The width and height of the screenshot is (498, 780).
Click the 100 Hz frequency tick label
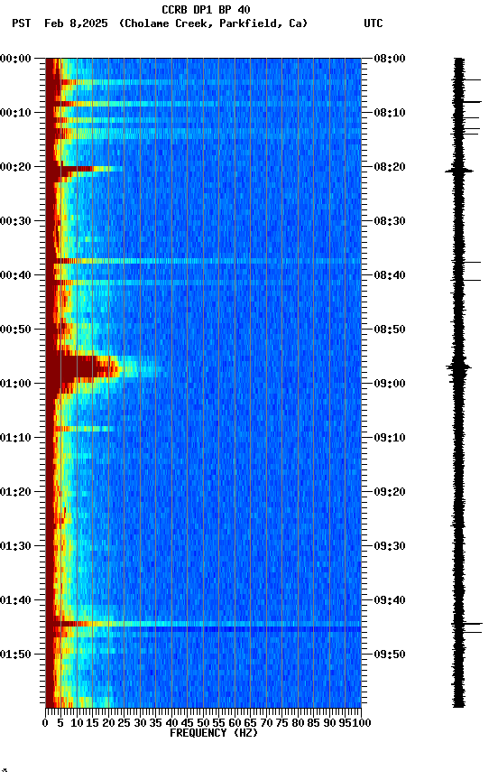click(363, 723)
